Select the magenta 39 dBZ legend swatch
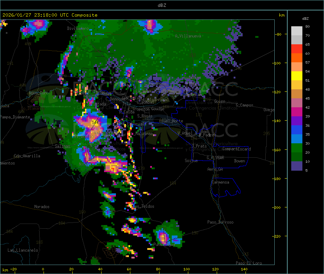 297,112
